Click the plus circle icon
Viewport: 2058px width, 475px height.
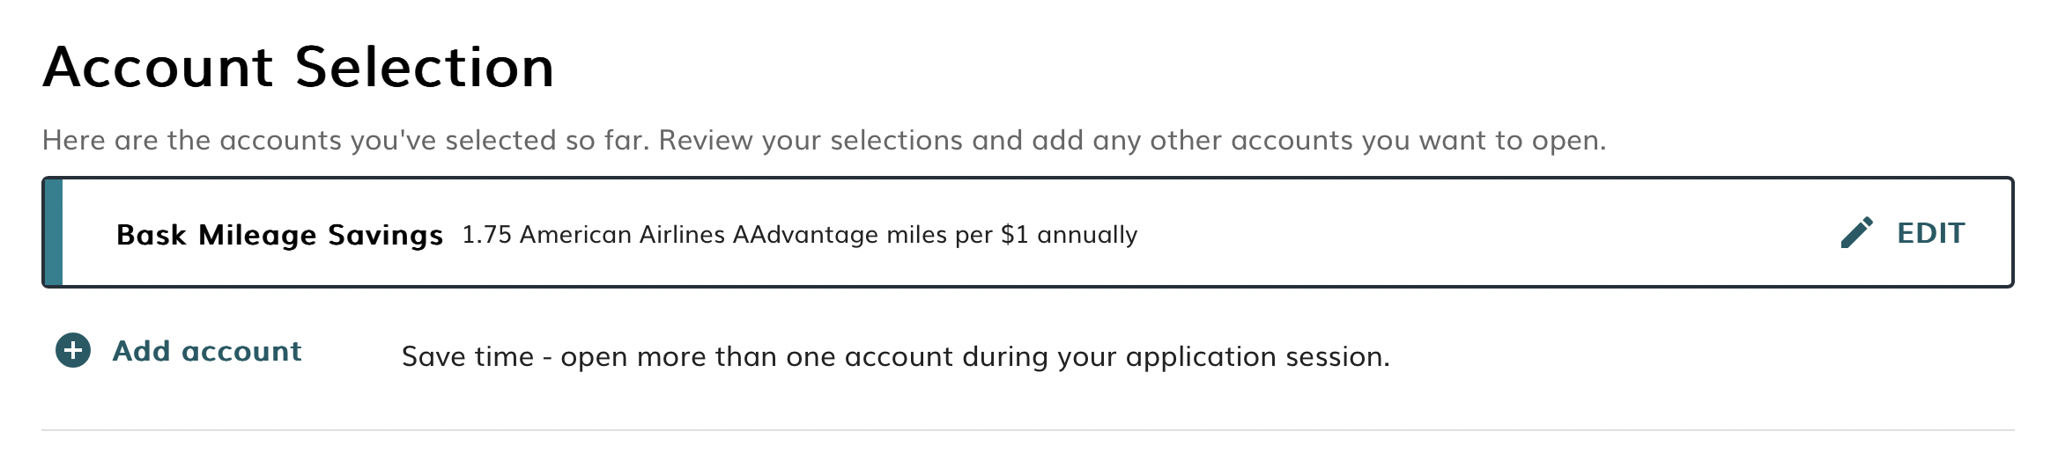pyautogui.click(x=73, y=351)
